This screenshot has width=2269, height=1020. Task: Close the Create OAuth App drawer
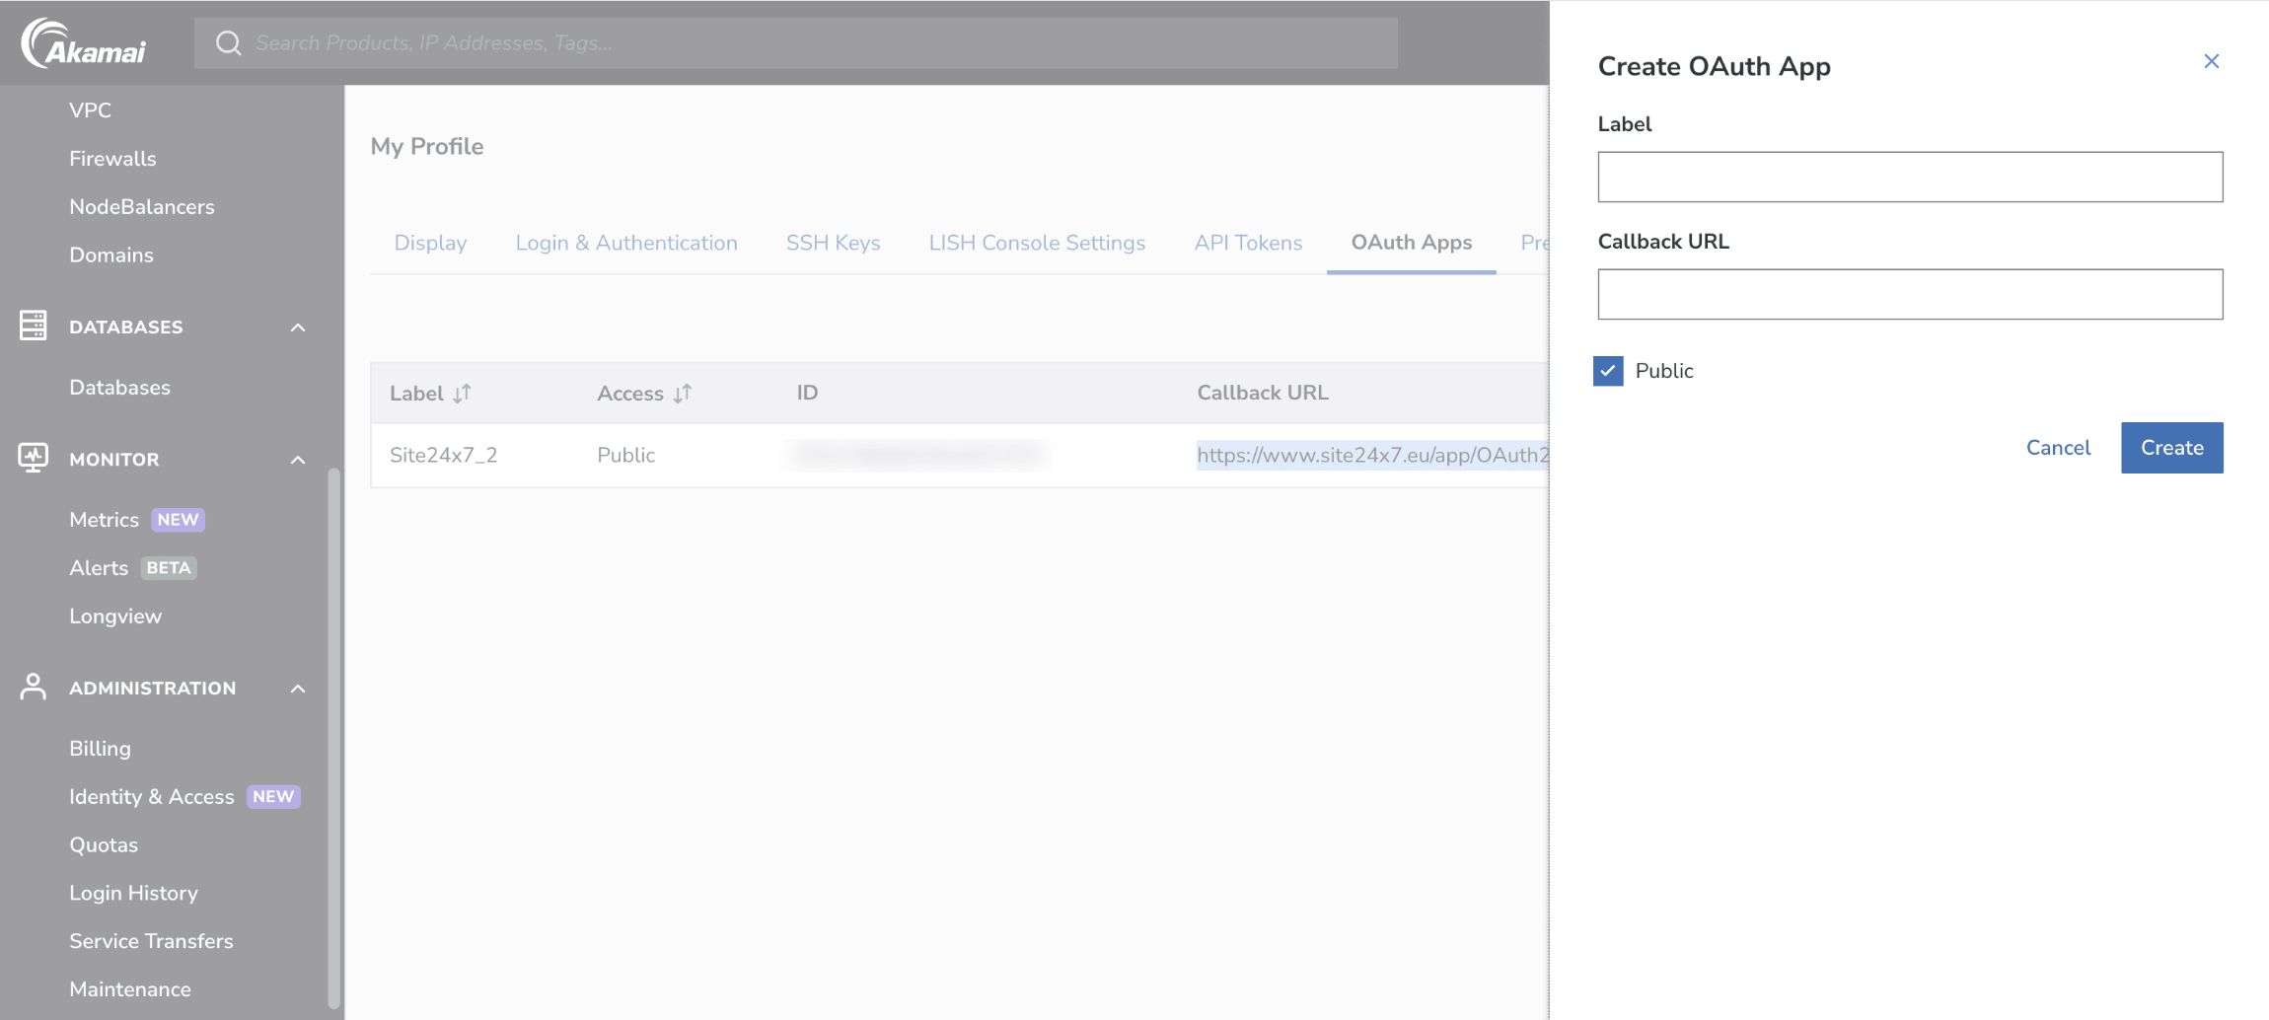[x=2211, y=61]
